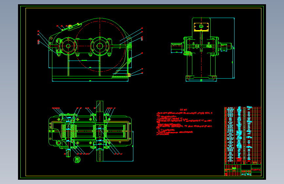Select the small circular detail view
Image resolution: width=284 pixels, height=184 pixels.
point(77,159)
